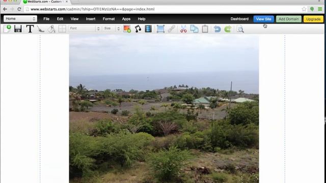Open the Apps menu
The image size is (326, 183).
tap(126, 19)
